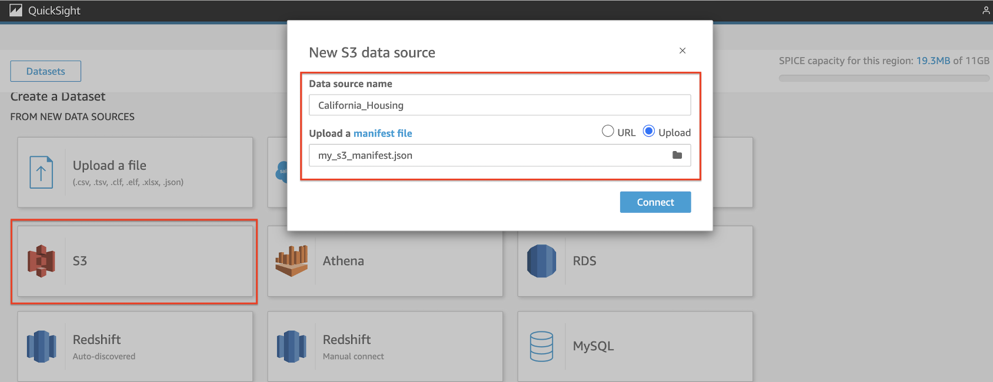The width and height of the screenshot is (993, 382).
Task: Choose the RDS data source card
Action: (635, 262)
